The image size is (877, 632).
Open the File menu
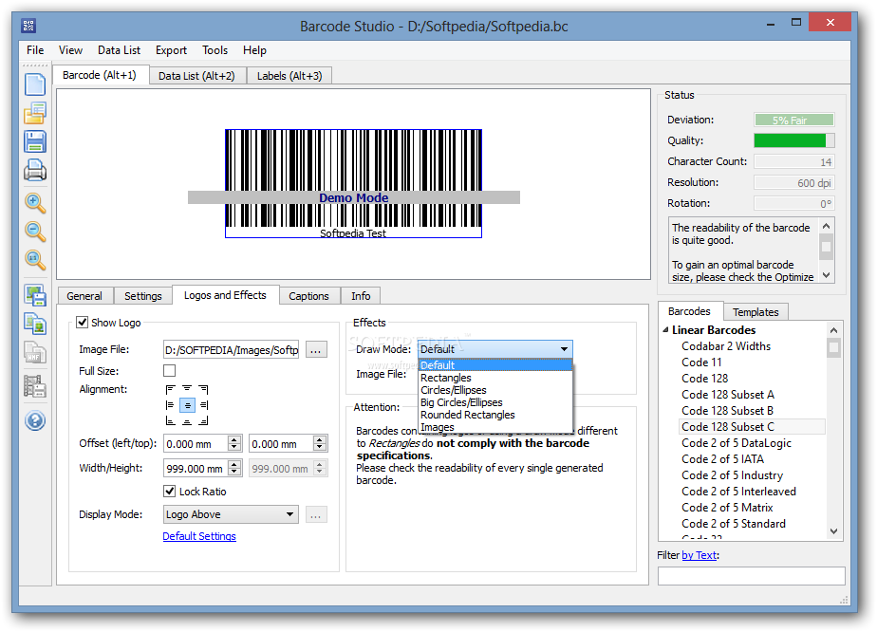[x=35, y=49]
